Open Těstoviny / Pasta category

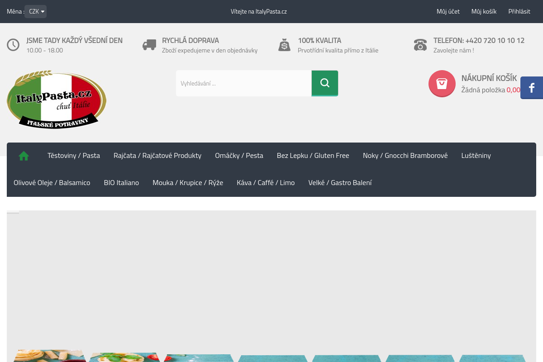click(x=74, y=156)
